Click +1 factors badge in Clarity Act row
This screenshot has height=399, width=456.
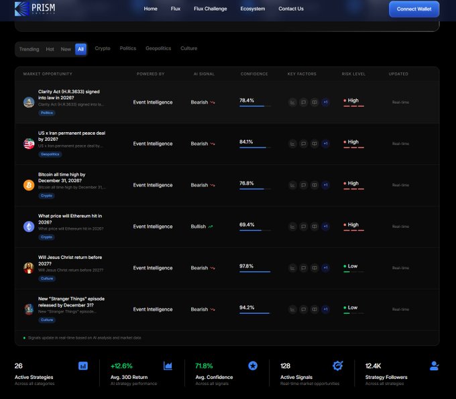click(x=325, y=103)
